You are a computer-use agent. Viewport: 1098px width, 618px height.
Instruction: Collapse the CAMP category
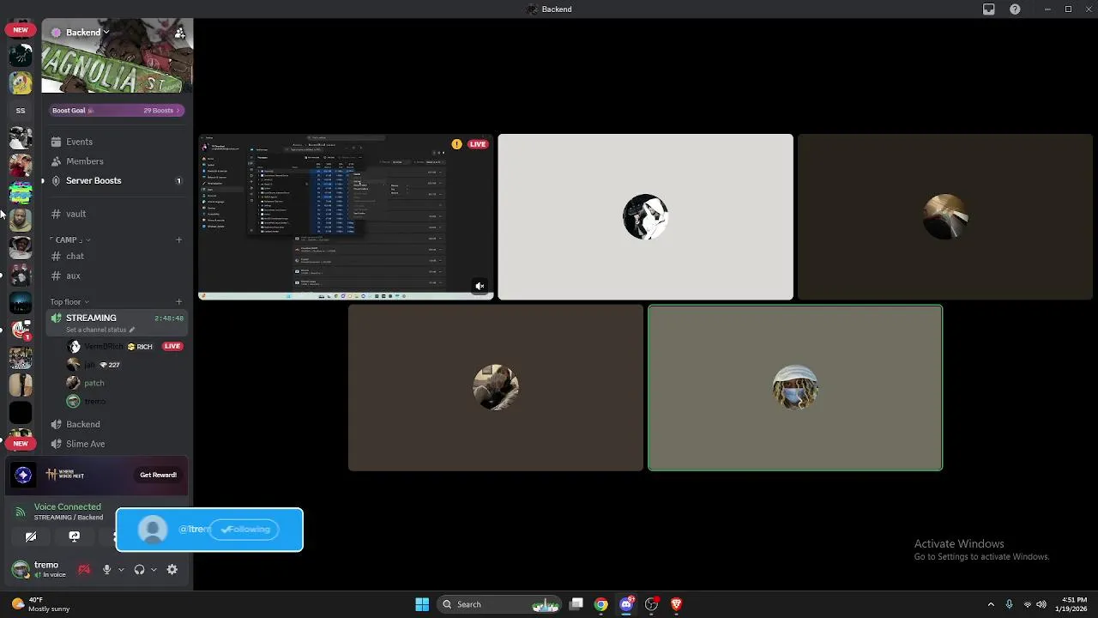70,240
